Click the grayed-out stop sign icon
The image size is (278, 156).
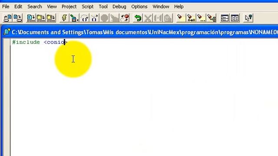[104, 18]
